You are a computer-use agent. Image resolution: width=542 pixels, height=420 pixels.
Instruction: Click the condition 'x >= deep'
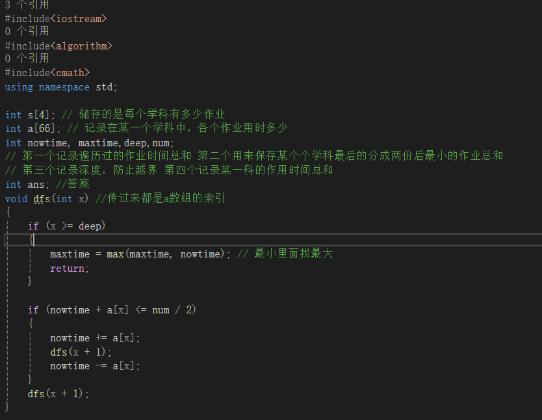pyautogui.click(x=75, y=226)
